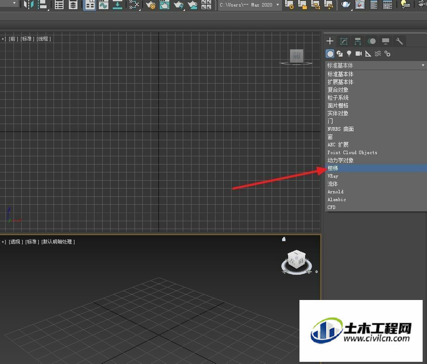
Task: Click the Align tool icon
Action: pos(43,5)
